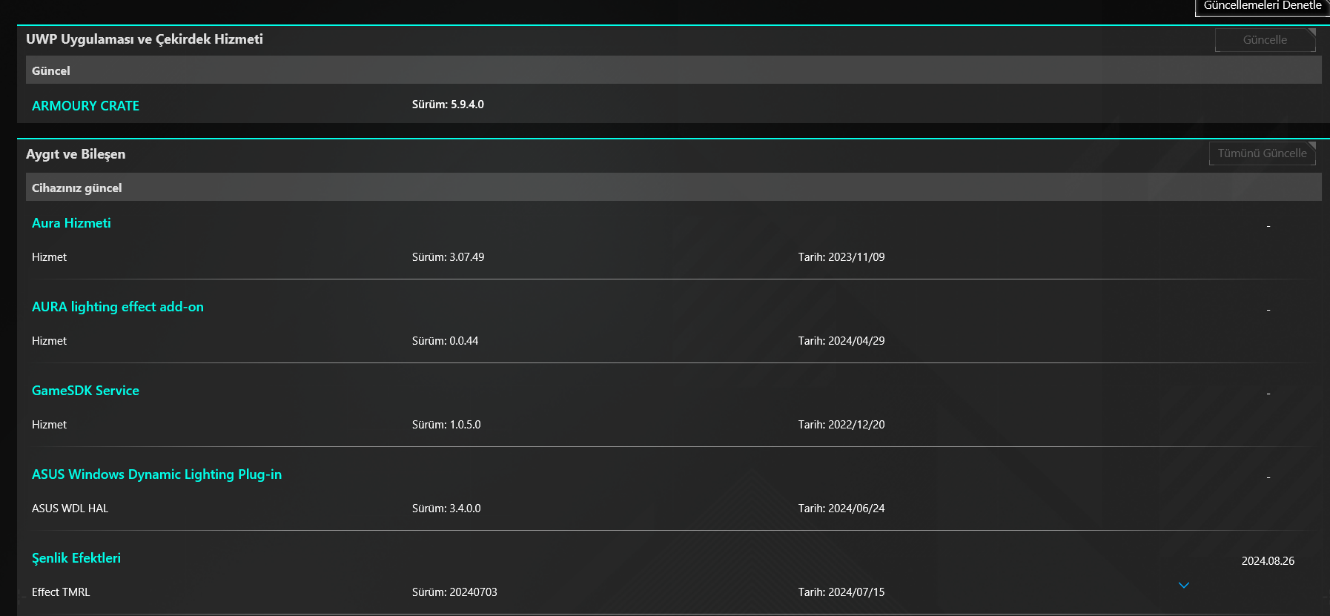The image size is (1330, 616).
Task: Click the Sürüm: 3.4.0.0 value
Action: [x=446, y=509]
